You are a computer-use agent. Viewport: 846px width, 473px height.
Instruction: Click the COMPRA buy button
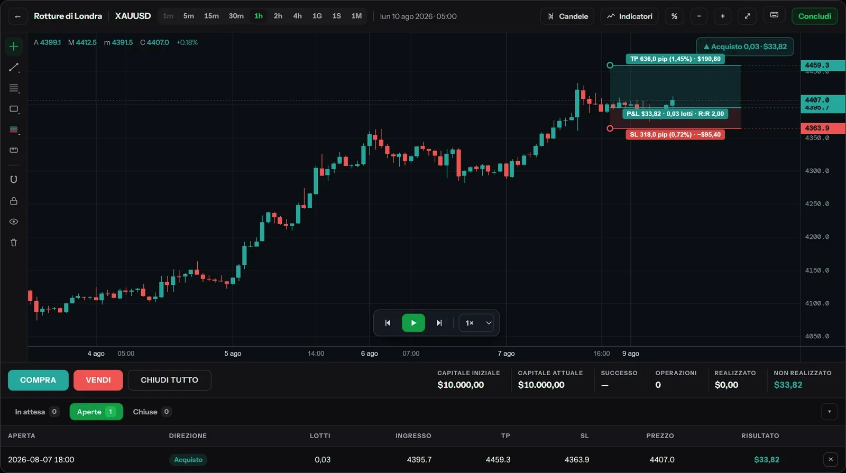(38, 380)
